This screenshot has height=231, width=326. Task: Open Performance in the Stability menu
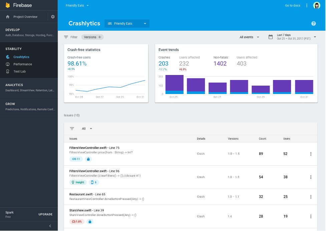pos(23,64)
